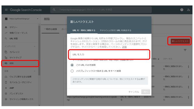Open カバレッジ report in sidebar
Screen dimensions: 194x109
coord(15,52)
